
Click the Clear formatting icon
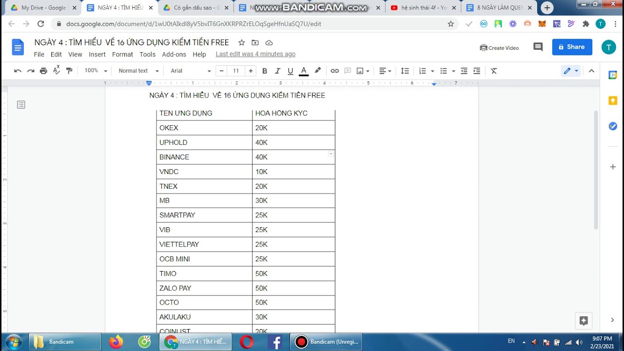pos(494,71)
